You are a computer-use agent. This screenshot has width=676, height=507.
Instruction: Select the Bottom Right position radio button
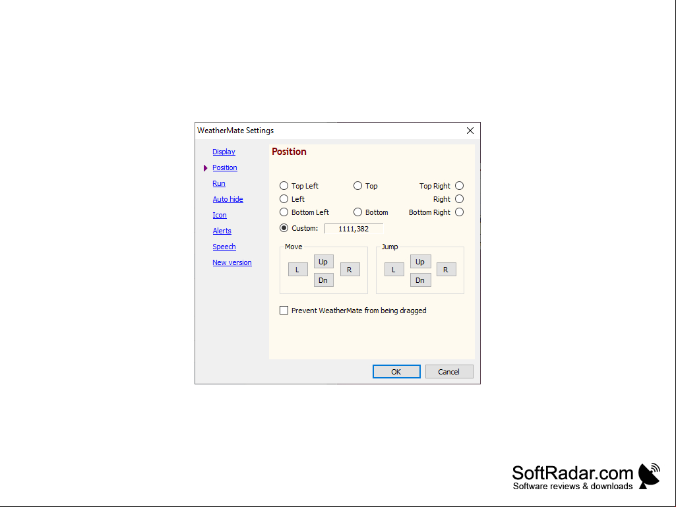point(459,212)
